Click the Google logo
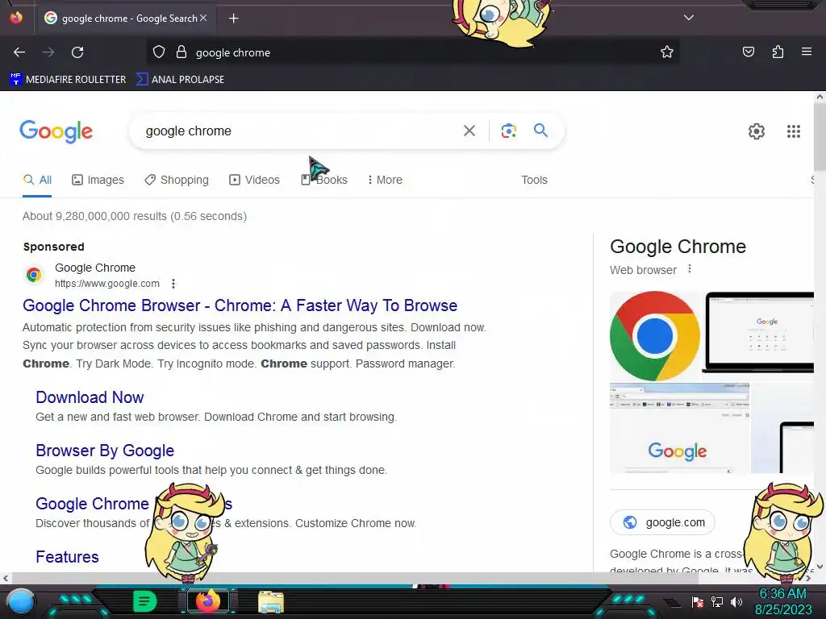 56,131
